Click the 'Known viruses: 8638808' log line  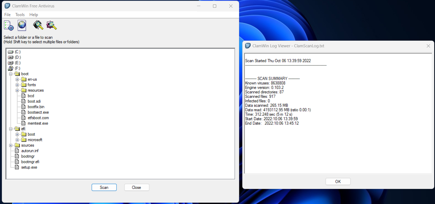(265, 83)
